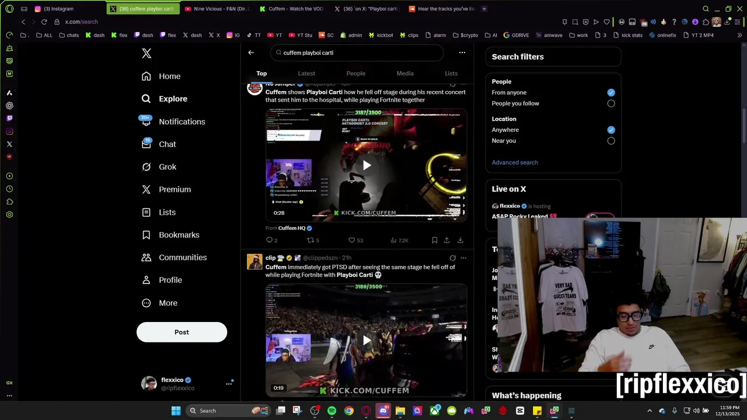
Task: View analytics showing 7.2K views
Action: pos(399,240)
